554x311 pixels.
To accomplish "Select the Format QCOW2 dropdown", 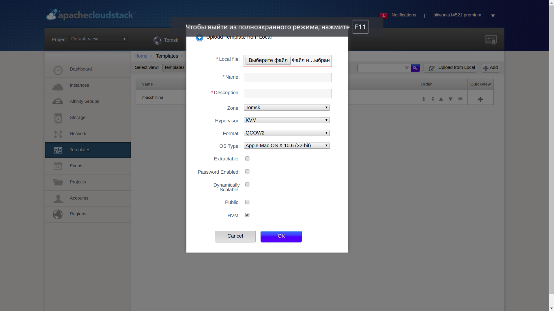I will [x=287, y=132].
